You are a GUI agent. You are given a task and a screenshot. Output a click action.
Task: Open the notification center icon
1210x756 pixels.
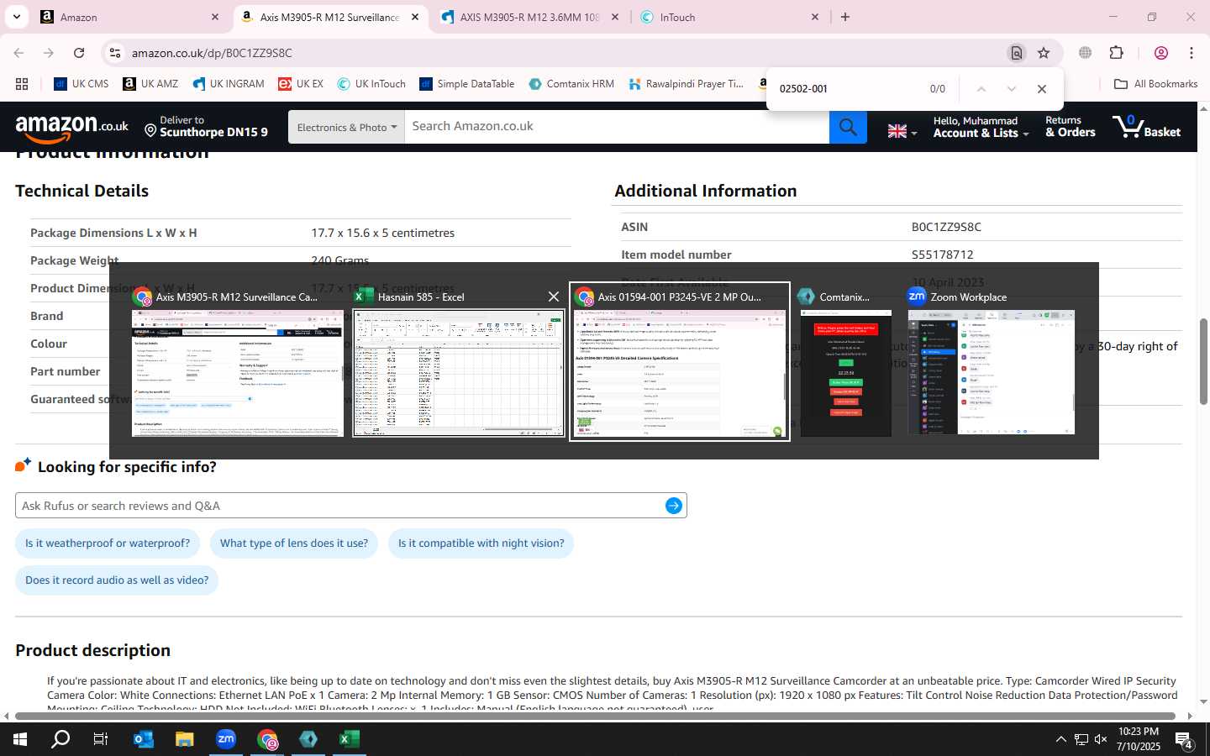click(x=1184, y=740)
